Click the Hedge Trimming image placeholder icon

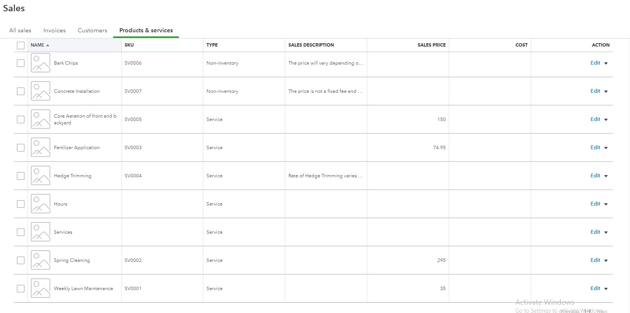(40, 176)
